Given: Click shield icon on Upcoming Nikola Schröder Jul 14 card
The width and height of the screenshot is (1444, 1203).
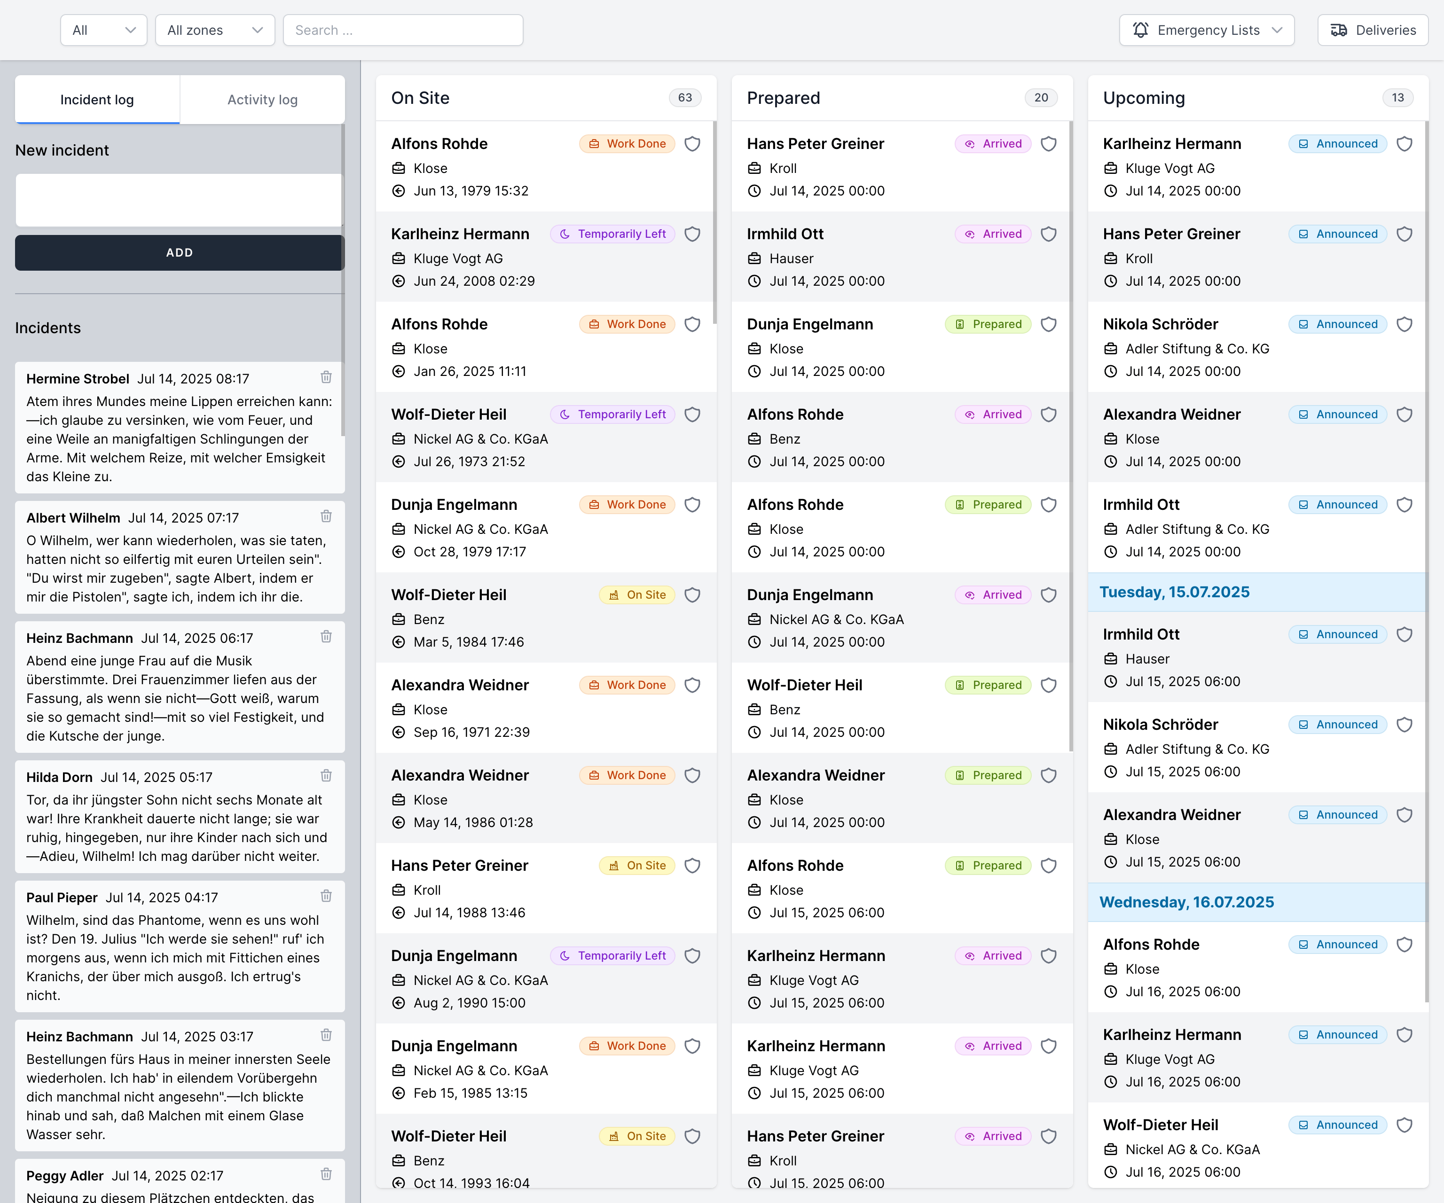Looking at the screenshot, I should pyautogui.click(x=1405, y=324).
